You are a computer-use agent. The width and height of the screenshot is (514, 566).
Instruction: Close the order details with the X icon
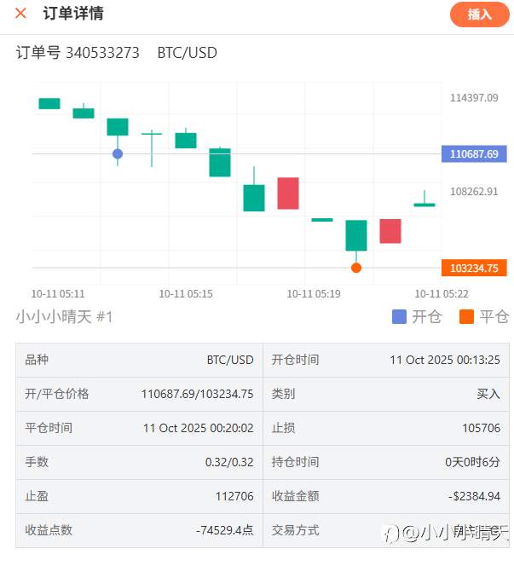point(20,14)
